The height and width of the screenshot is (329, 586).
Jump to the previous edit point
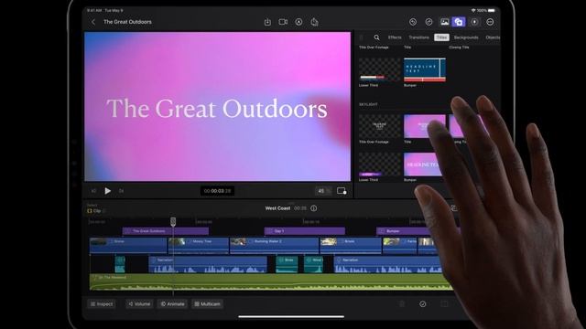93,191
